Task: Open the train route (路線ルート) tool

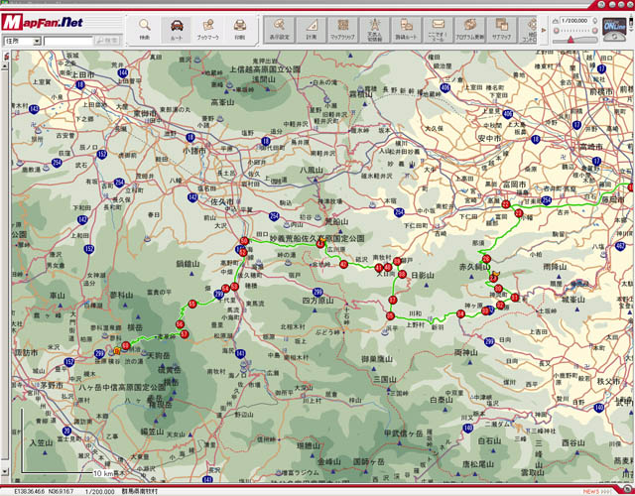Action: pyautogui.click(x=406, y=27)
